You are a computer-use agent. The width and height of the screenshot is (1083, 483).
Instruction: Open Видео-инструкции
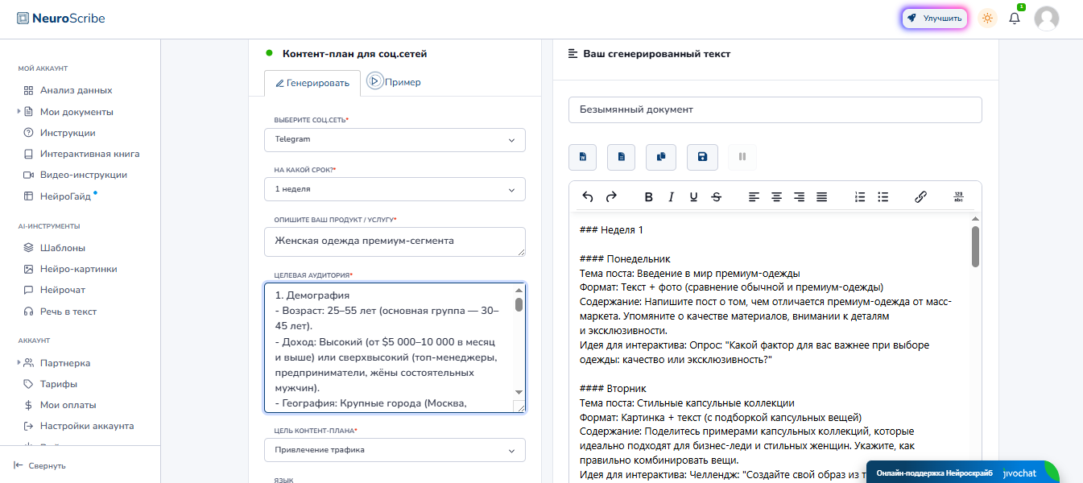pyautogui.click(x=84, y=175)
